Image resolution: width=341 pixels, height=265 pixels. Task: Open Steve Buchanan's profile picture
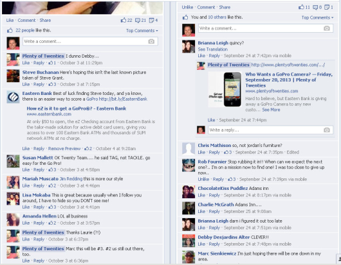click(x=13, y=76)
